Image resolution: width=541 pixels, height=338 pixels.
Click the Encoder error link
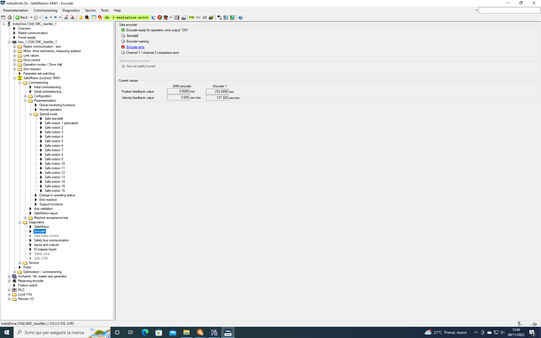[x=136, y=47]
